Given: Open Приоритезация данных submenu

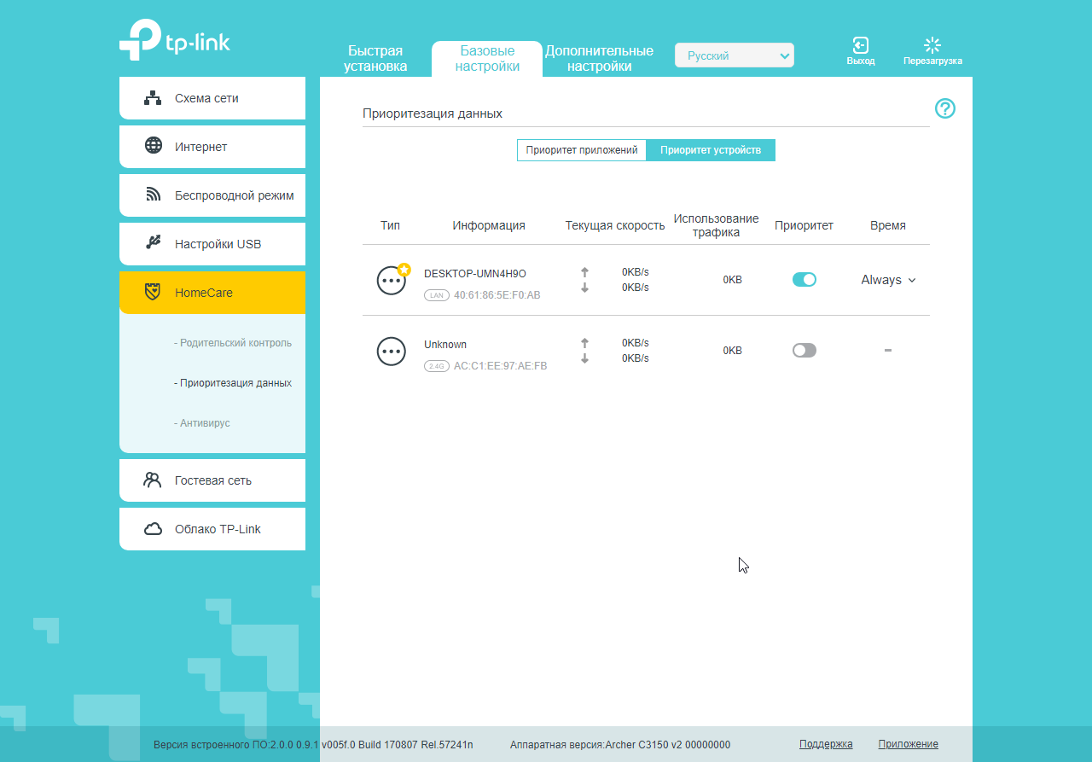Looking at the screenshot, I should (x=233, y=383).
